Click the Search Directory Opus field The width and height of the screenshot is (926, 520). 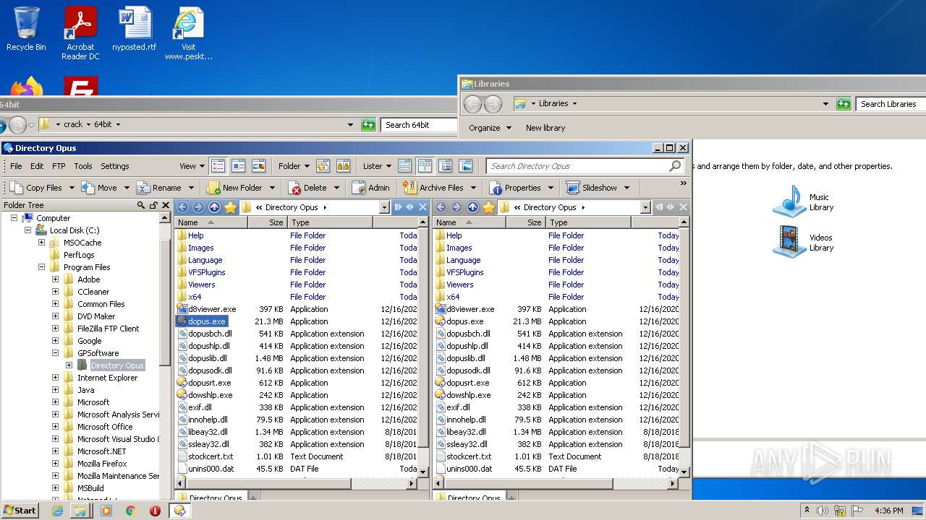point(577,166)
